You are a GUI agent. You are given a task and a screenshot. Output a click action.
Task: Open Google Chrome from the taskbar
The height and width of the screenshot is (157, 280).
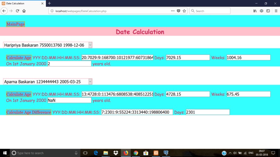[136, 153]
